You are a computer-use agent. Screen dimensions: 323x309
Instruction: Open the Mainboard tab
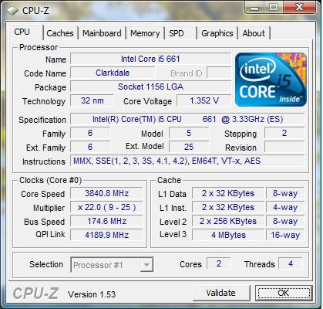[x=102, y=33]
